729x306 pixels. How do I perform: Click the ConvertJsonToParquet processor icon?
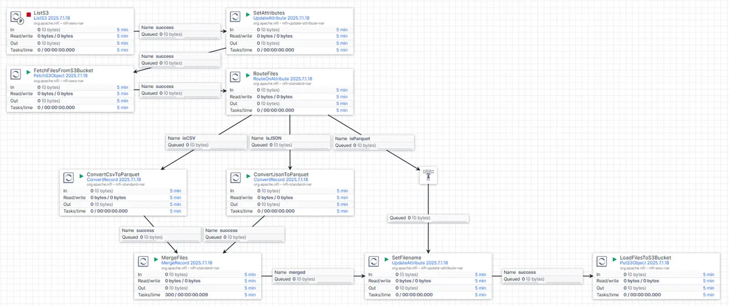236,178
